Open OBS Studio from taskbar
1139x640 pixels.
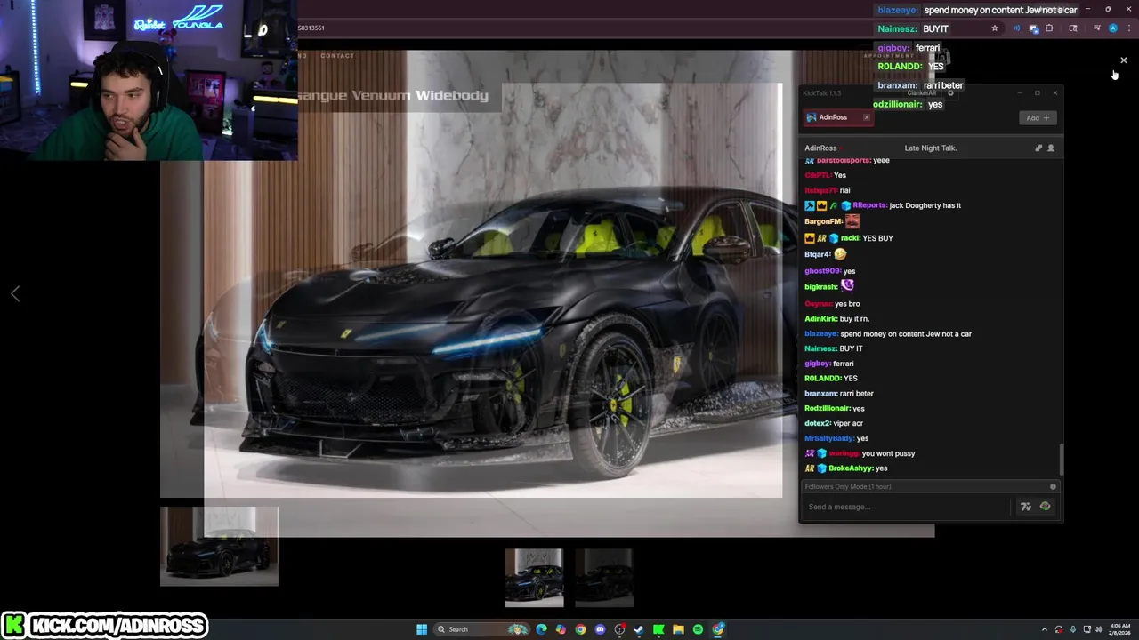(619, 629)
